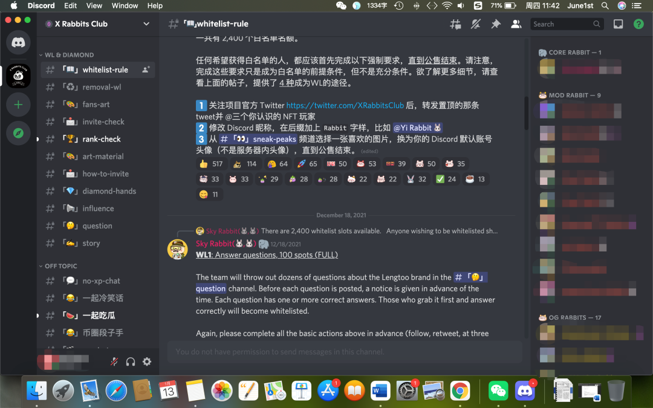
Task: Open System Preferences from the Dock
Action: pyautogui.click(x=406, y=390)
